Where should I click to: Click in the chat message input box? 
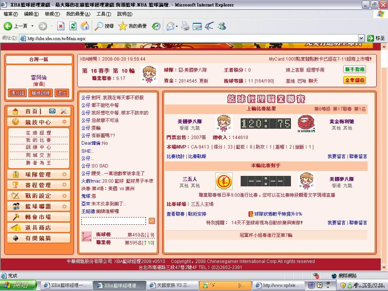(114, 221)
